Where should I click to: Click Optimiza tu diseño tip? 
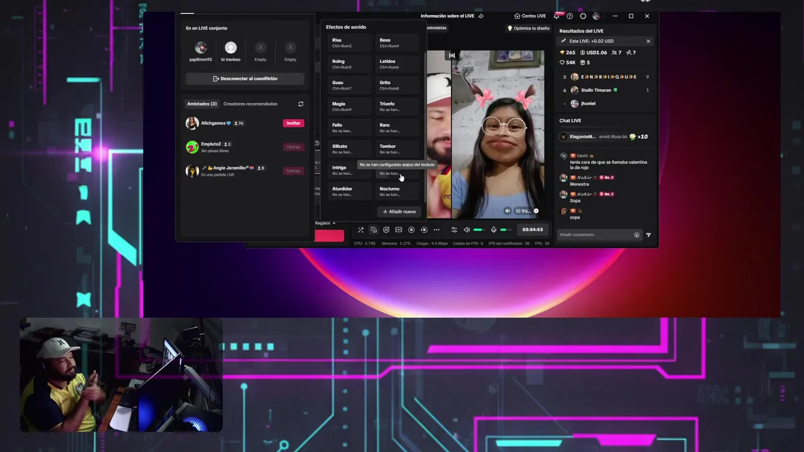(x=528, y=28)
